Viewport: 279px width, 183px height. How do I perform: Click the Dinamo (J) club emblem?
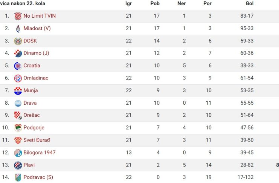pos(18,53)
